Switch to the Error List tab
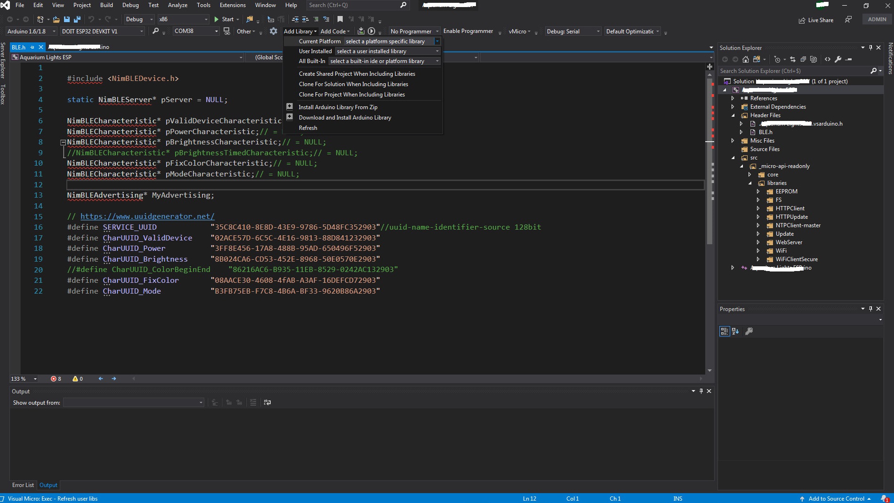Viewport: 894px width, 503px height. tap(23, 485)
